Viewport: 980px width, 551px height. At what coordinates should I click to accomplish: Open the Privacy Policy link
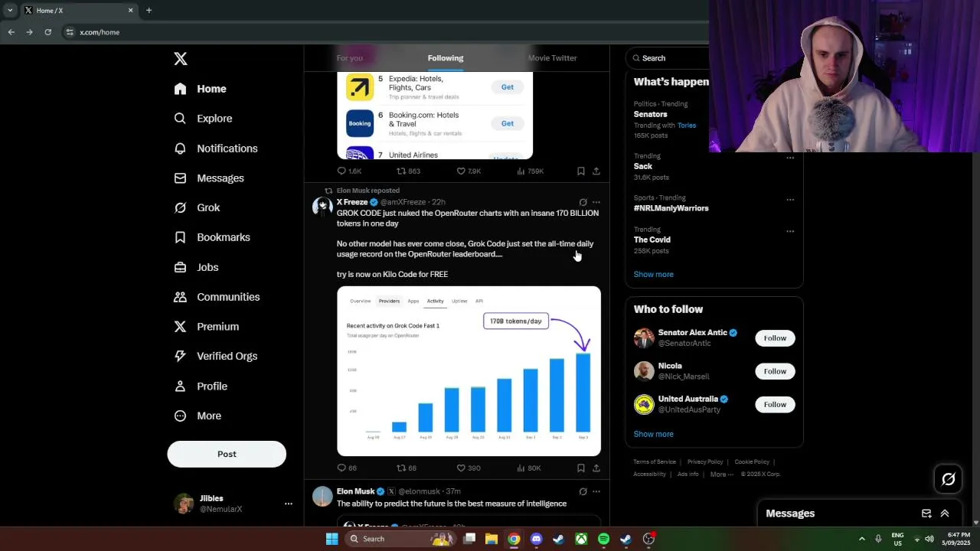coord(705,462)
